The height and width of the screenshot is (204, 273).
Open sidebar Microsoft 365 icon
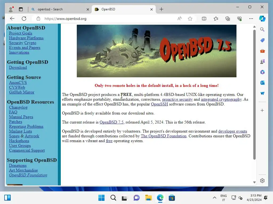point(262,72)
